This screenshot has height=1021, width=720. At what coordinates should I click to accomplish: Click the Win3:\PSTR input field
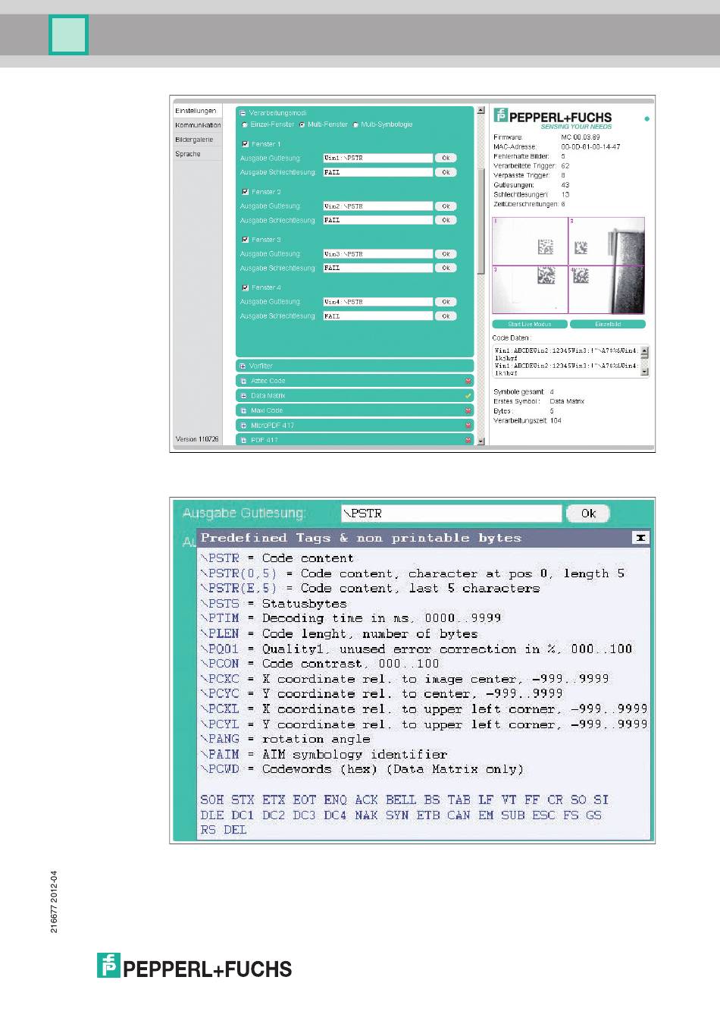pyautogui.click(x=377, y=254)
